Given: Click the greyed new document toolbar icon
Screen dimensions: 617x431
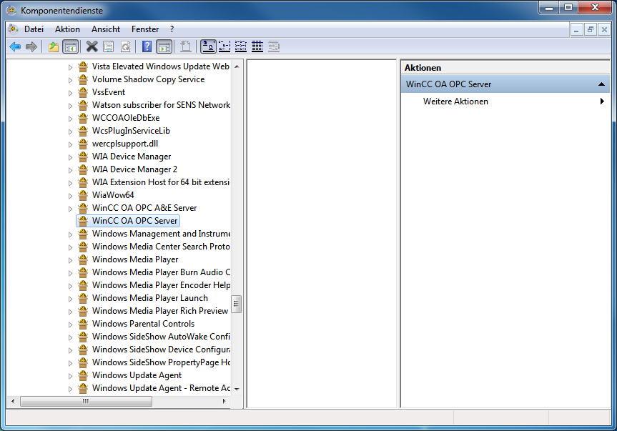Looking at the screenshot, I should (x=185, y=46).
